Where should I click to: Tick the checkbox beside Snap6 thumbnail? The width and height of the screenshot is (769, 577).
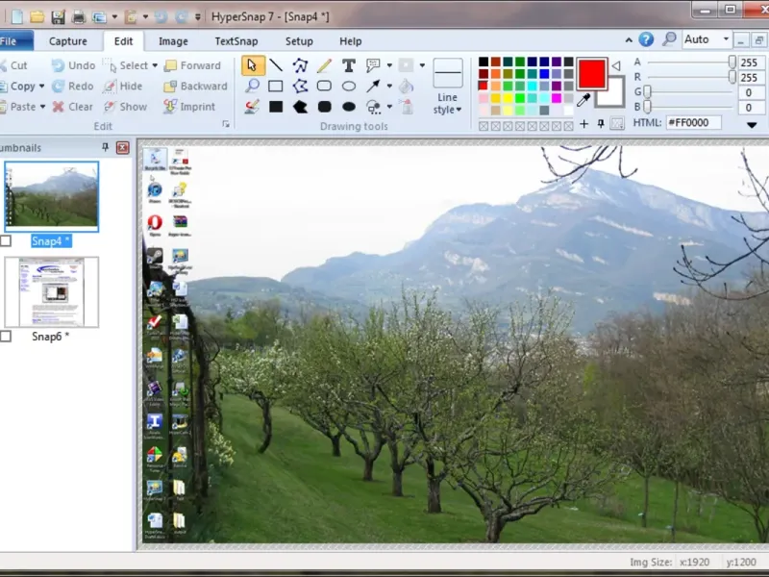tap(6, 336)
